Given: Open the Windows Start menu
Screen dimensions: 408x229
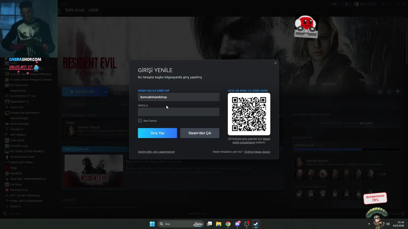Looking at the screenshot, I should pos(152,224).
